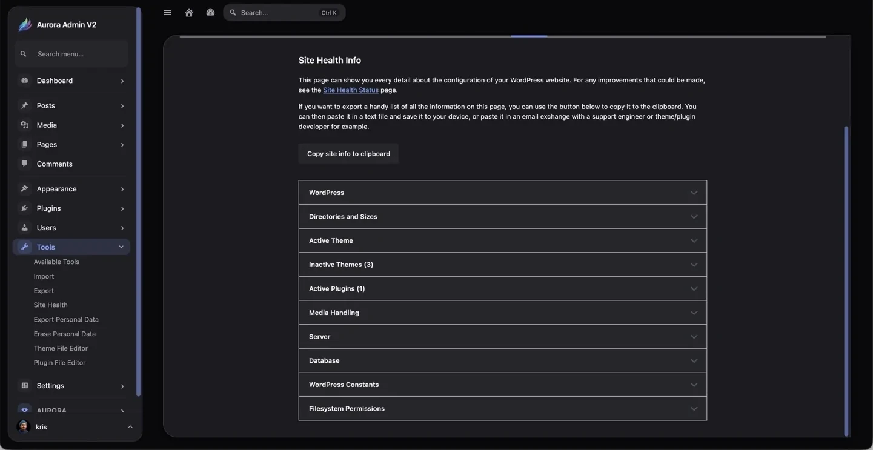Screen dimensions: 873x450
Task: Click the kris user avatar
Action: [24, 427]
